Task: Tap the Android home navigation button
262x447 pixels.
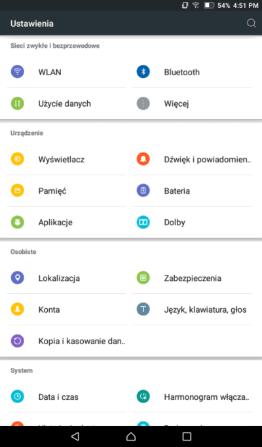Action: click(x=131, y=436)
